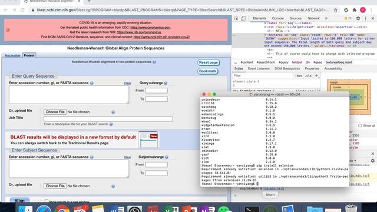Switch to the Nucleotide tab
The image size is (377, 212).
coord(12,55)
